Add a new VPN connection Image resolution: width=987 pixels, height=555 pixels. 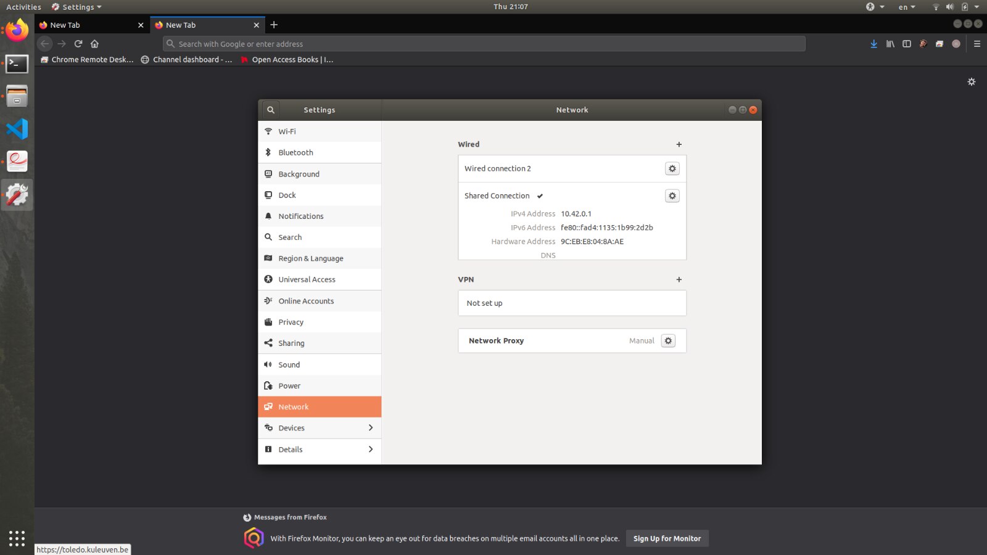tap(679, 279)
